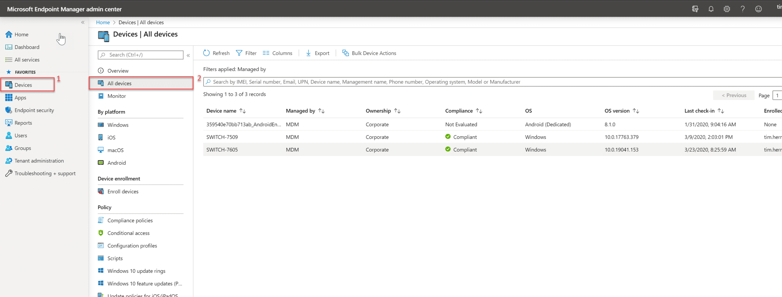Viewport: 782px width, 297px height.
Task: Collapse the Devices submenu pane chevron
Action: coord(188,55)
